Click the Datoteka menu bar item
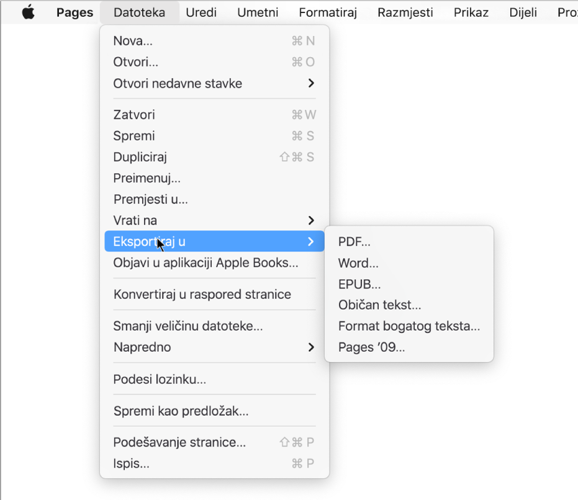This screenshot has width=578, height=500. (139, 12)
